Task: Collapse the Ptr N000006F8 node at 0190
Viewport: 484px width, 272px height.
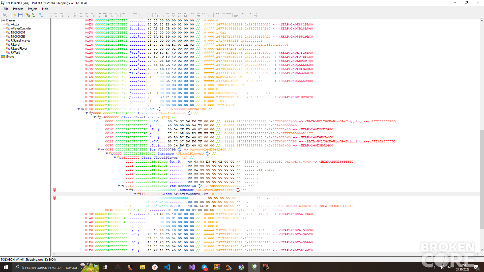Action: point(79,109)
